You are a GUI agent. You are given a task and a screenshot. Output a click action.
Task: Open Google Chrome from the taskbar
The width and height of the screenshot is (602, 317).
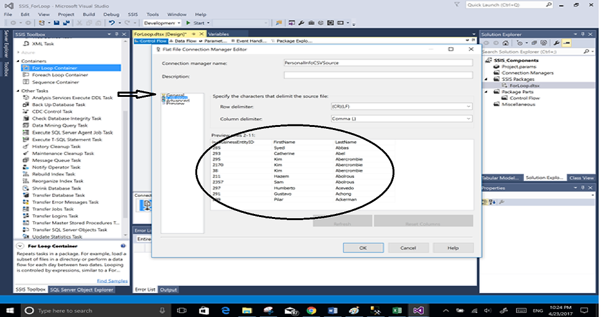tap(311, 310)
